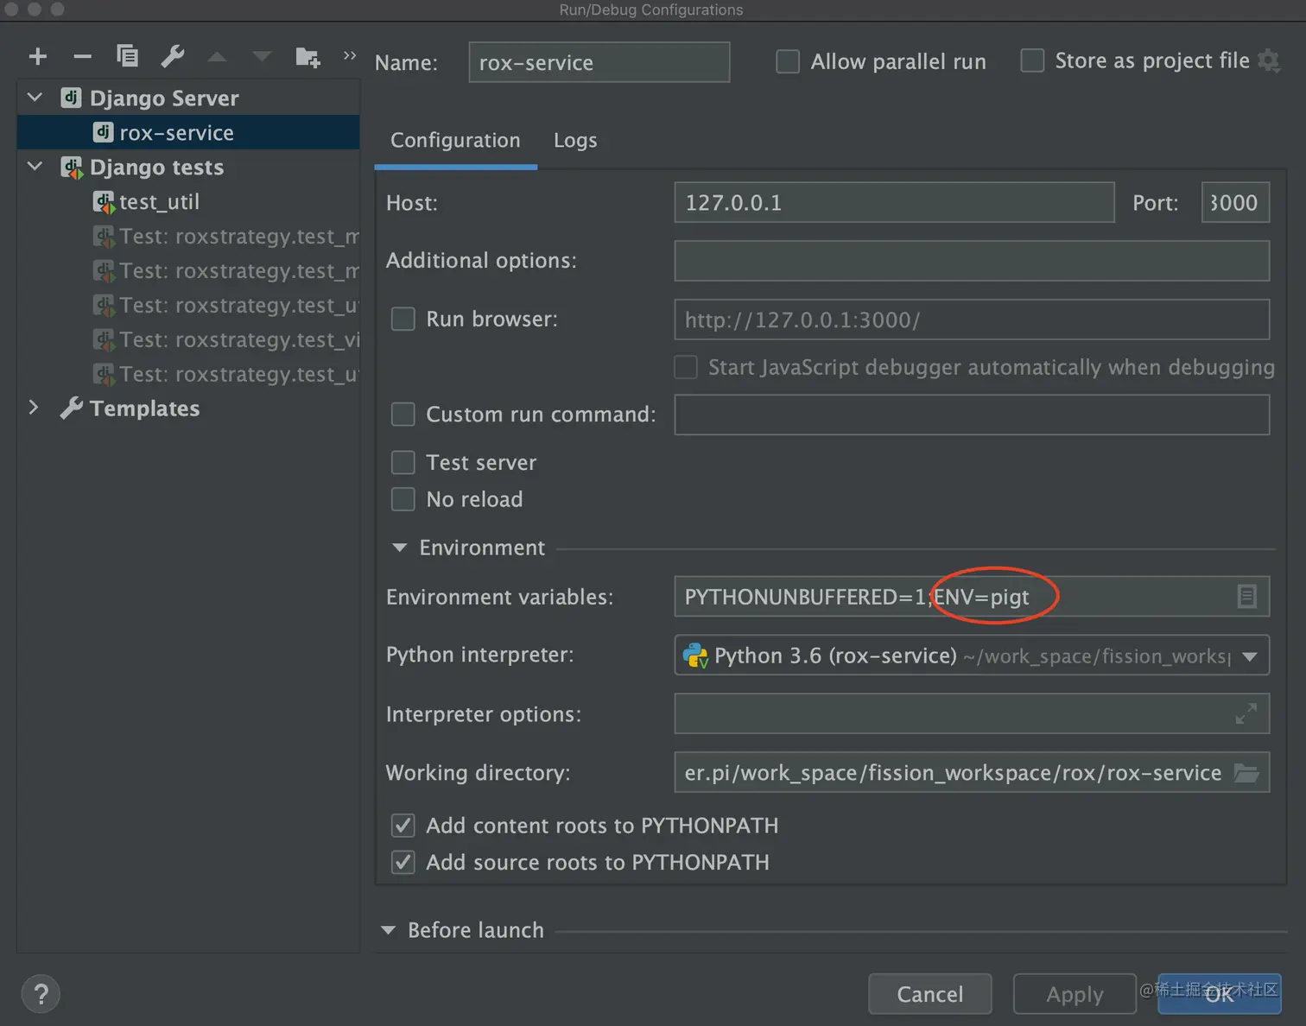Click the Templates wrench icon
1306x1026 pixels.
[x=72, y=408]
